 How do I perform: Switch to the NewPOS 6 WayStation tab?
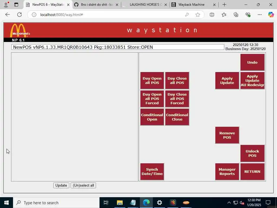coord(48,5)
